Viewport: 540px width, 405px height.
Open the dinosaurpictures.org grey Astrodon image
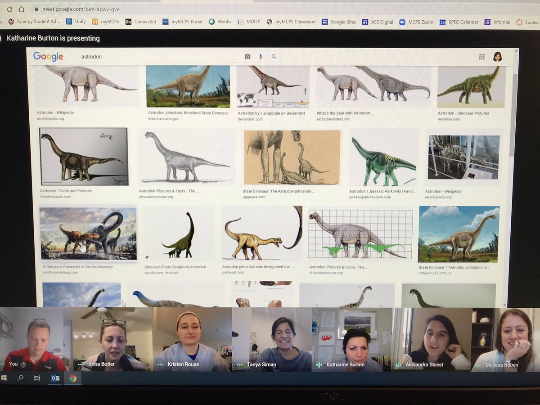coord(185,157)
